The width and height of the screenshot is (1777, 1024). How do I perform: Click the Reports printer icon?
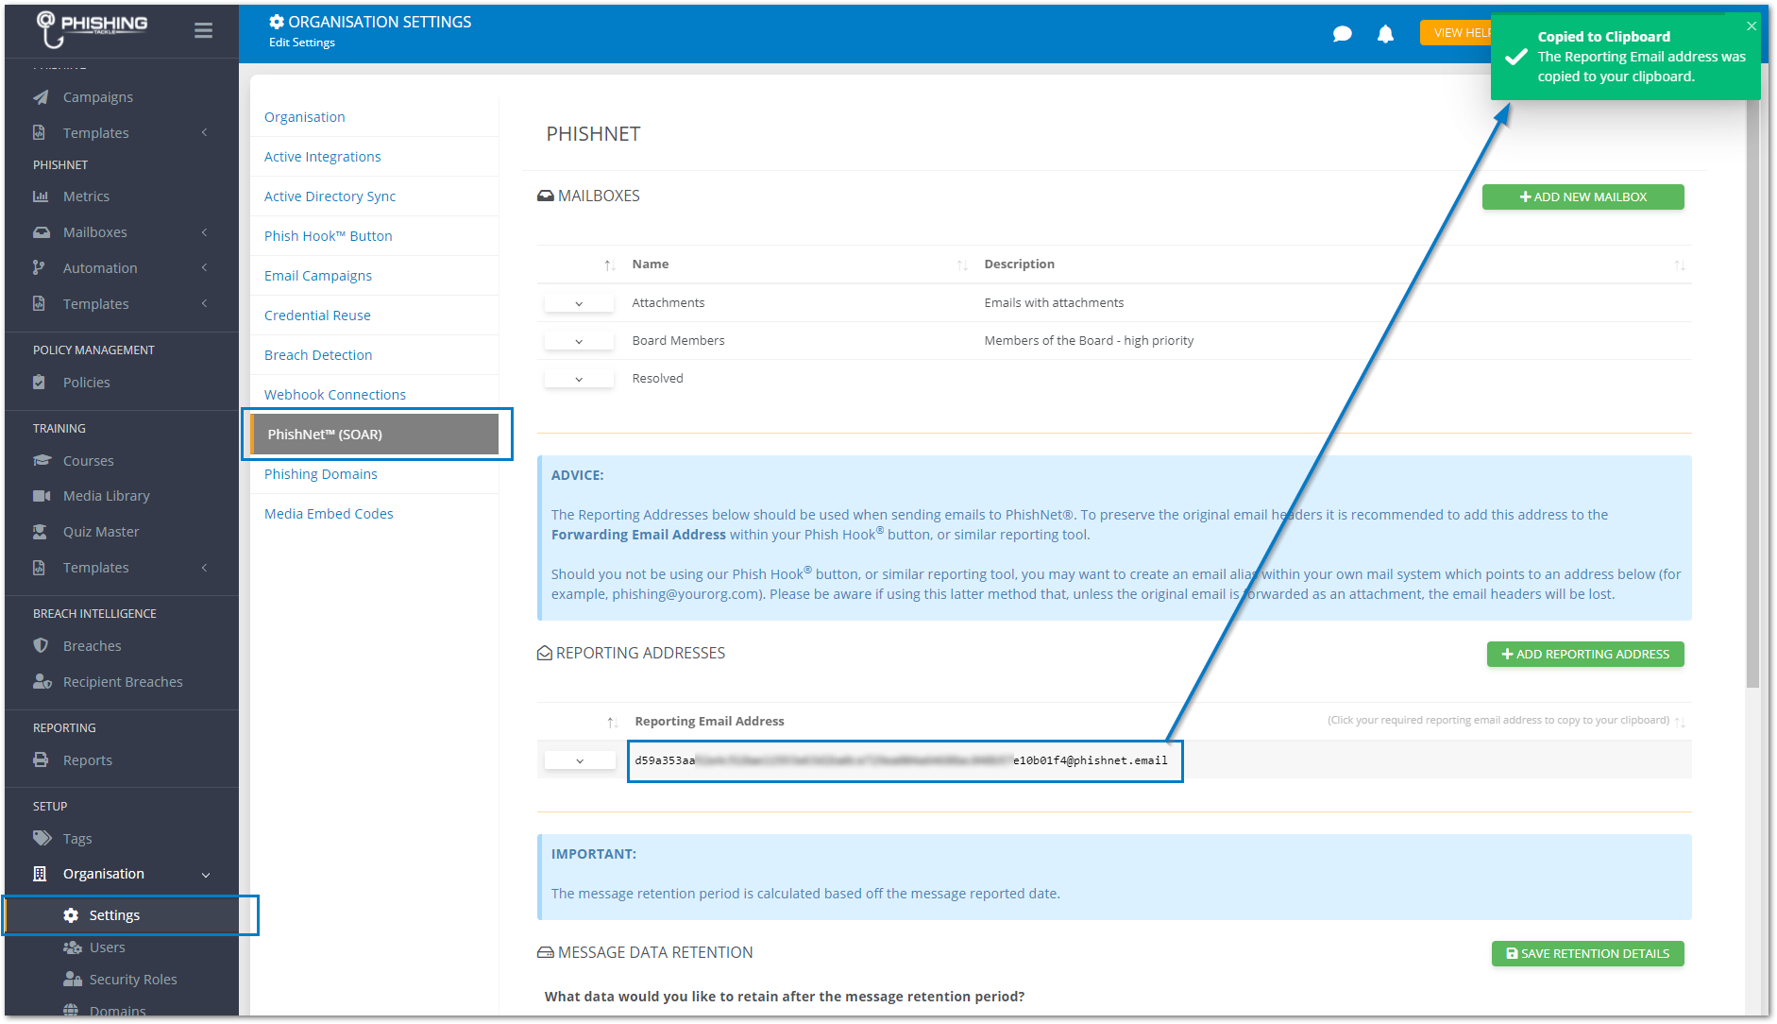tap(41, 760)
